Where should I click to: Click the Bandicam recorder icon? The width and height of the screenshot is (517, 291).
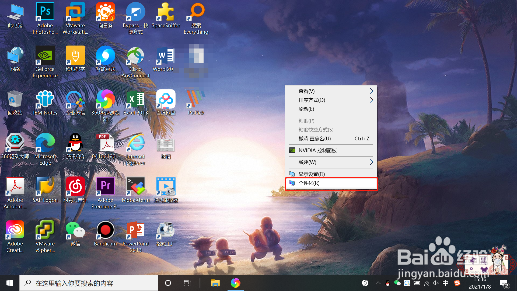point(105,230)
